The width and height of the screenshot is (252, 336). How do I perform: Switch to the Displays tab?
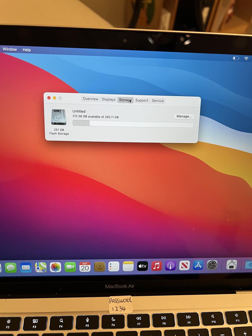coord(109,100)
